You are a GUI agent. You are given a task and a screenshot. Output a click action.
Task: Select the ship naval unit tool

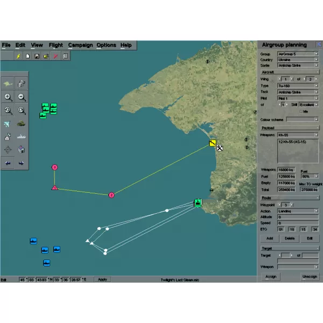(22, 137)
